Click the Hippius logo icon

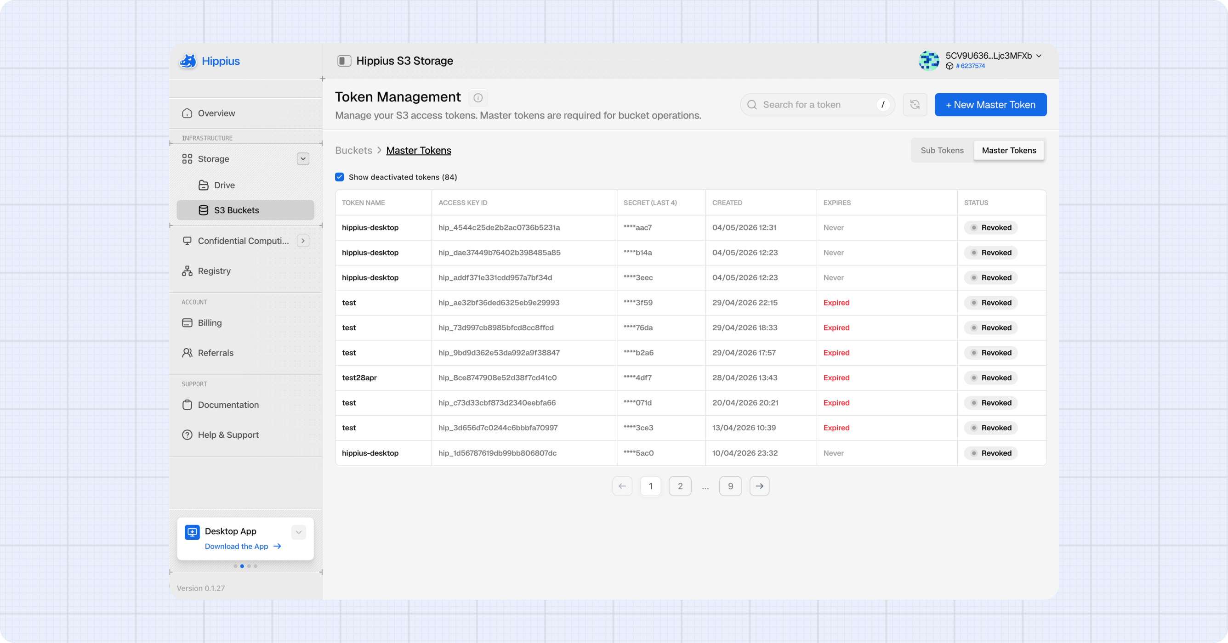pos(188,61)
